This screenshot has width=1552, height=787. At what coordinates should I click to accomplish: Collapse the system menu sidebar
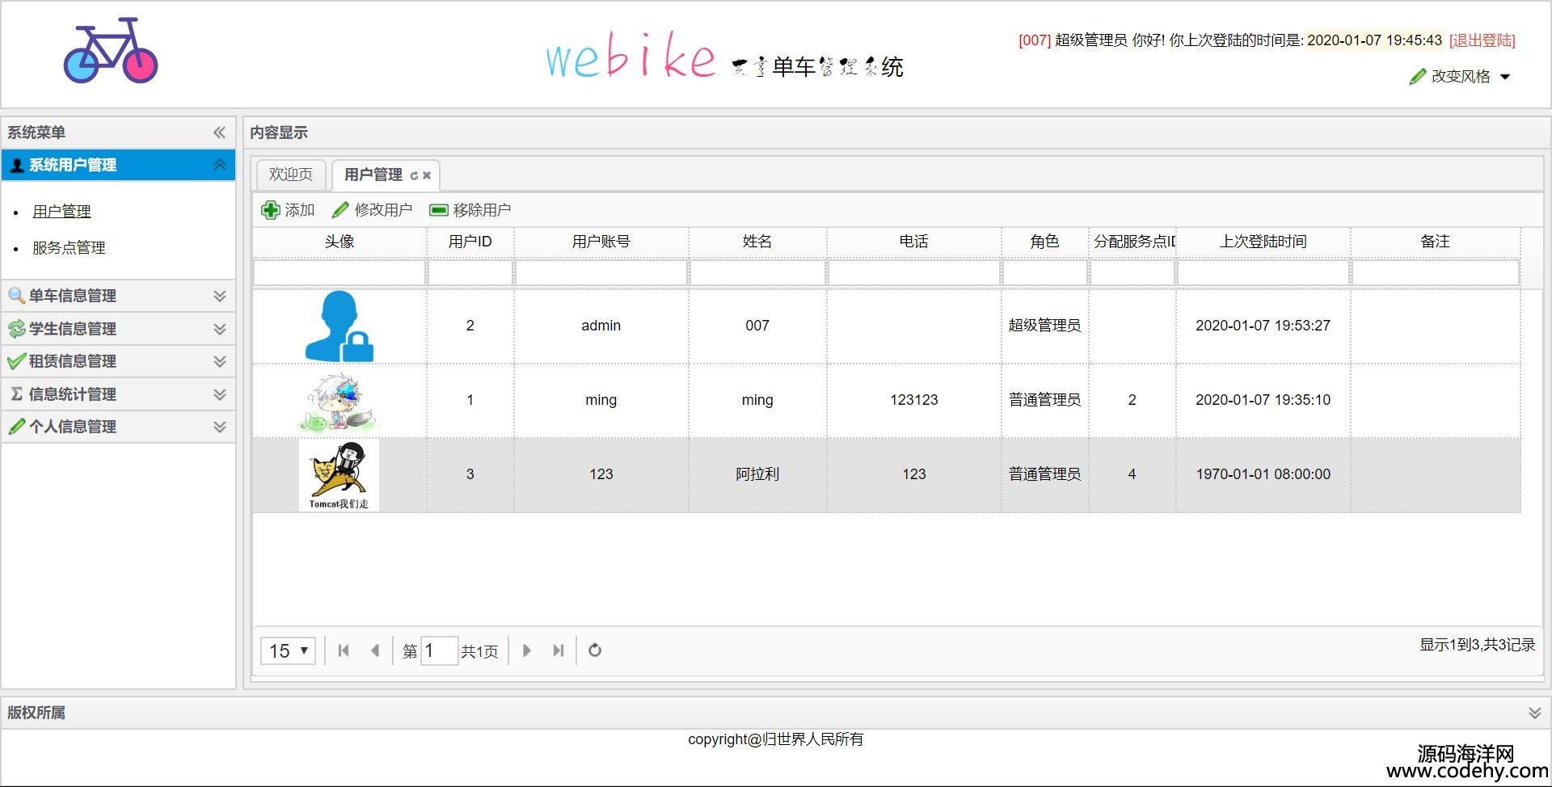(x=219, y=133)
